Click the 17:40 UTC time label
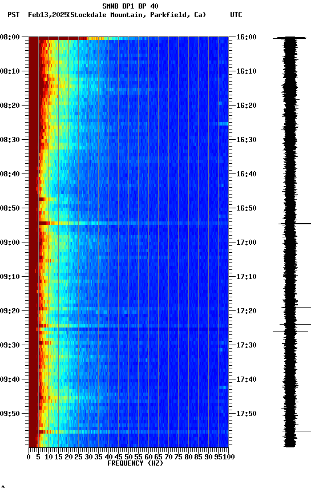 247,379
